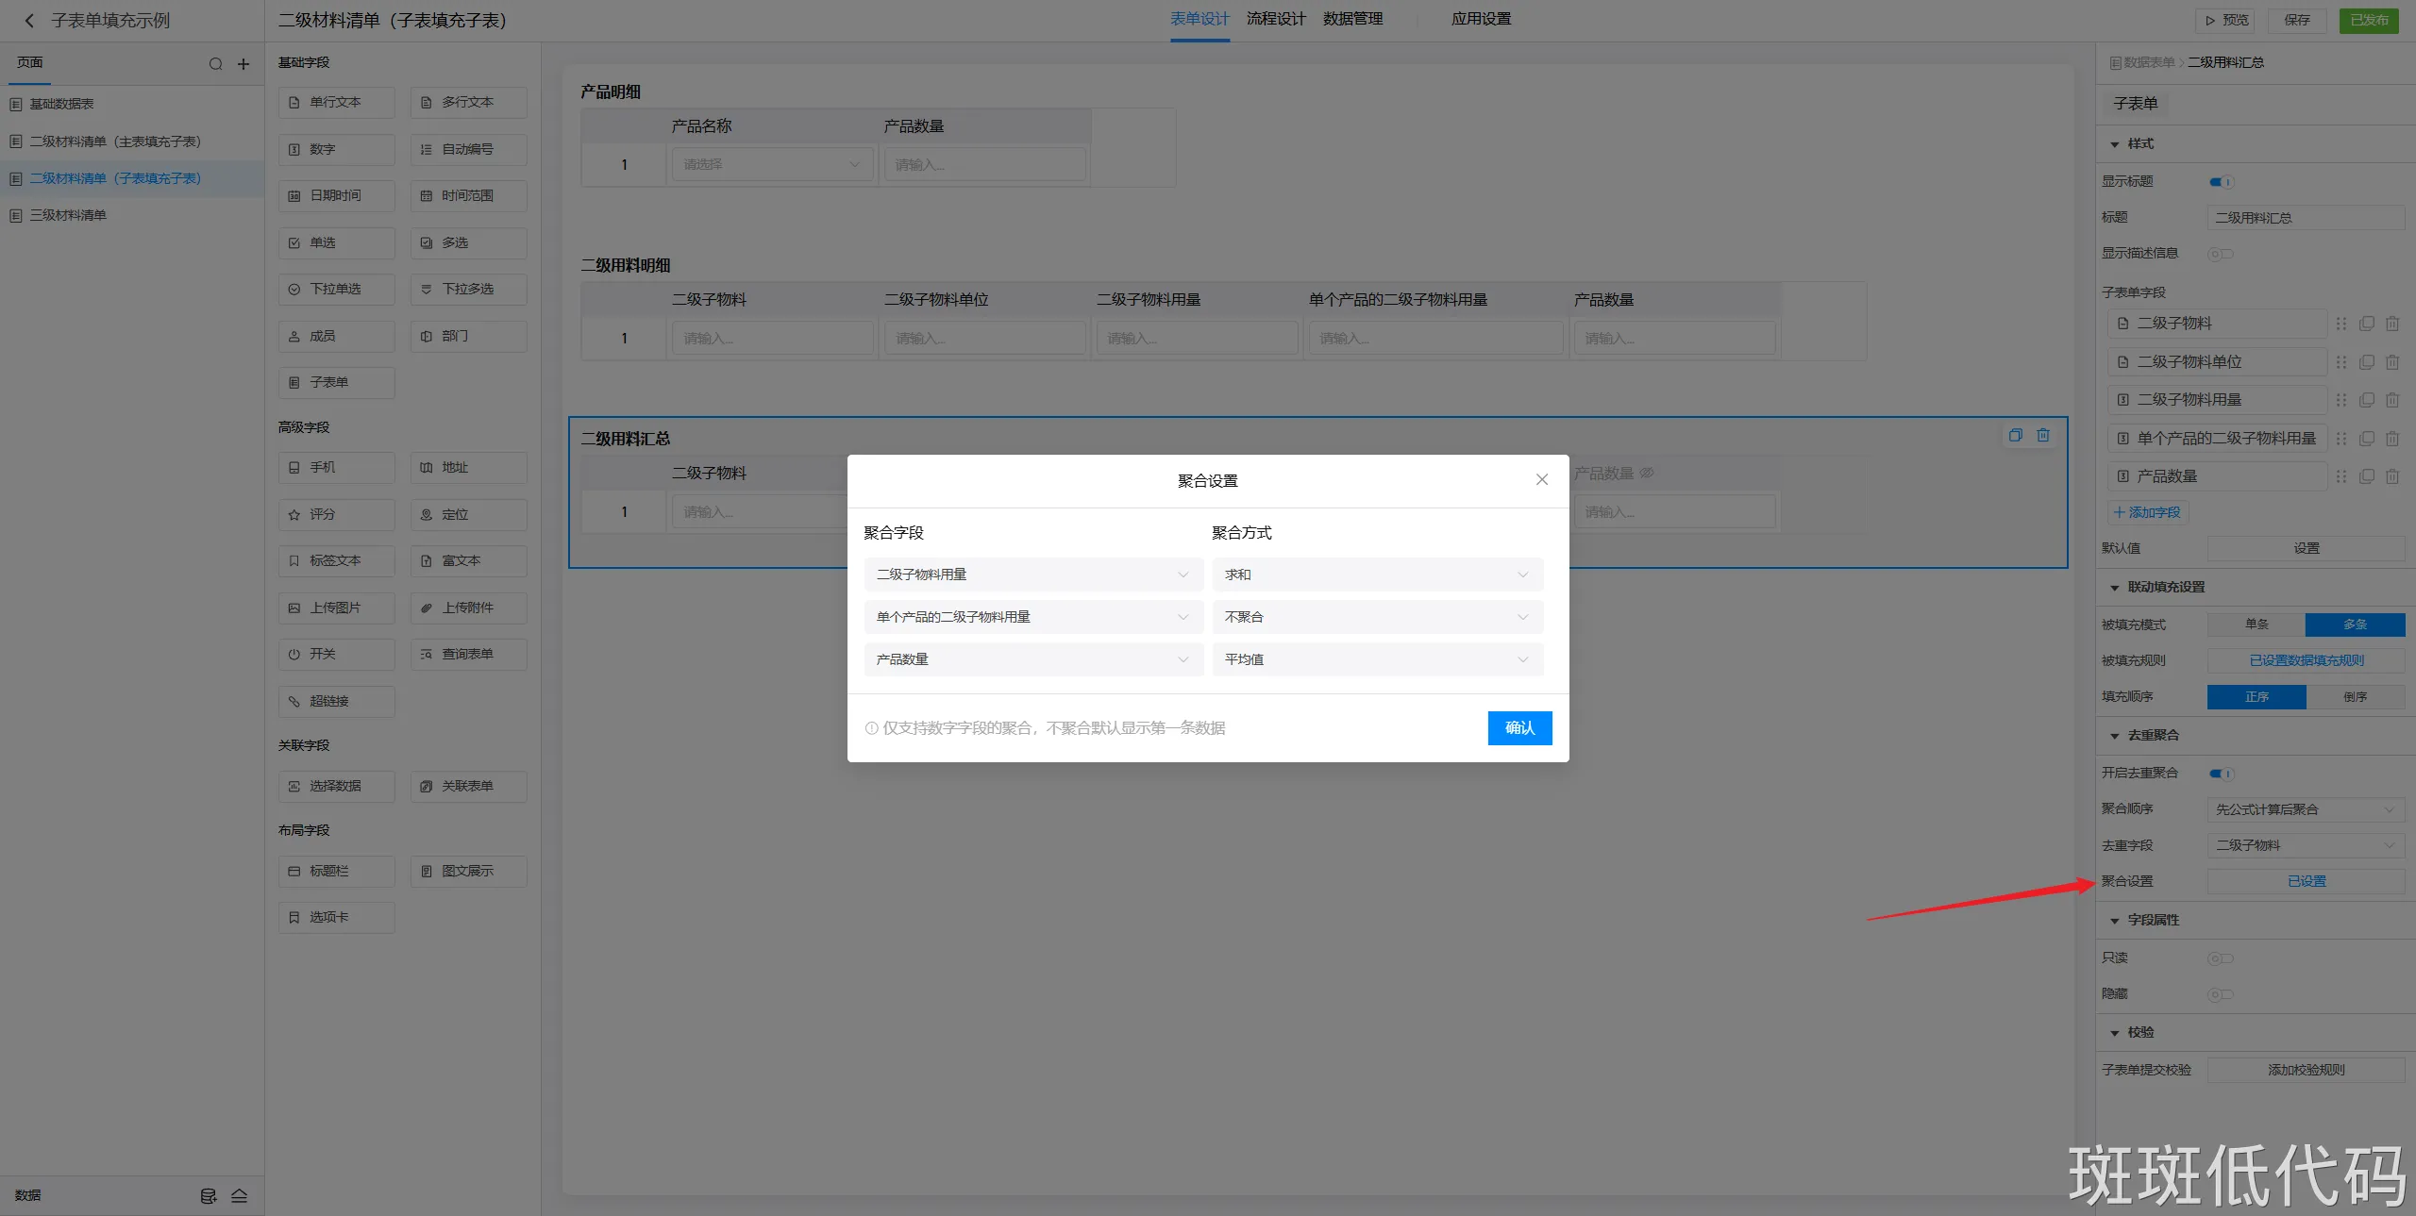Open the data source icon in the bottom-left 数据 bar
The width and height of the screenshot is (2416, 1216).
pyautogui.click(x=209, y=1195)
